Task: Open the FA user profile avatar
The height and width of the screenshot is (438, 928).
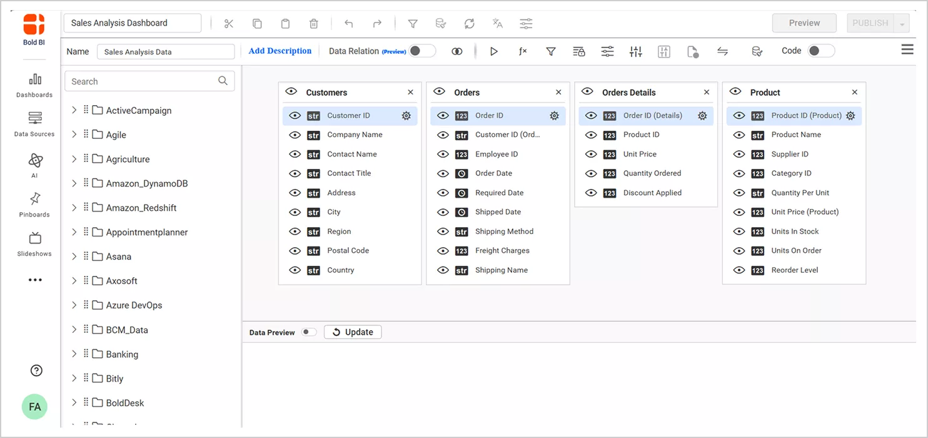Action: (35, 407)
